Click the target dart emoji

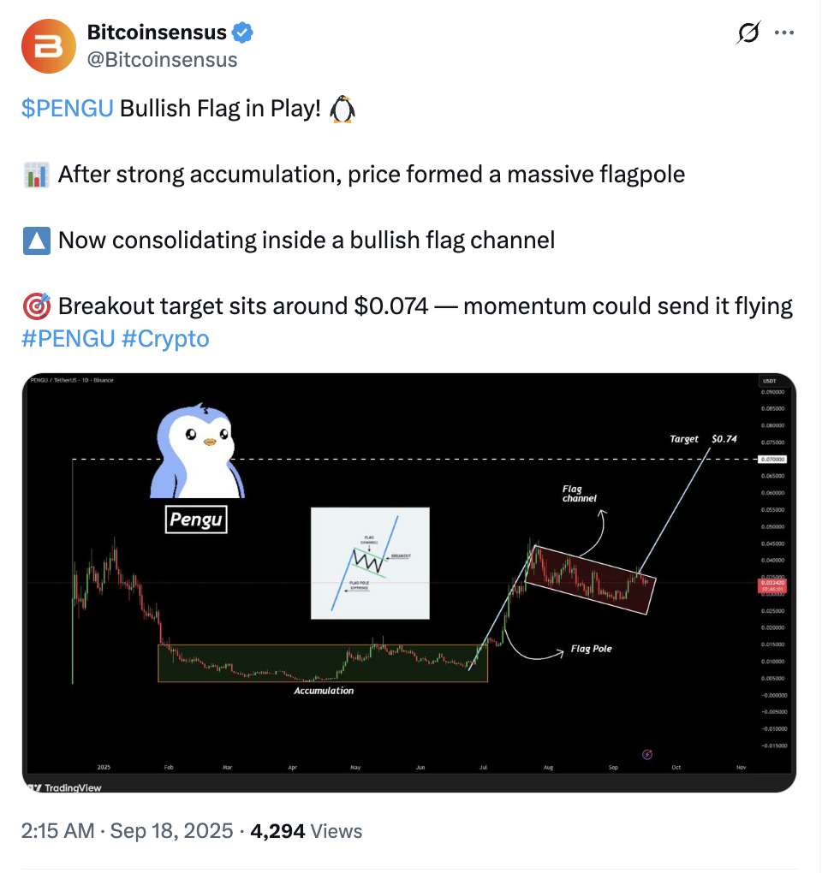tap(37, 306)
